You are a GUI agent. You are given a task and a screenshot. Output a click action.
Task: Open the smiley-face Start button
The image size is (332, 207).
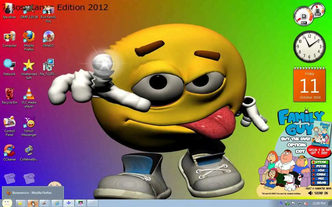click(x=7, y=203)
